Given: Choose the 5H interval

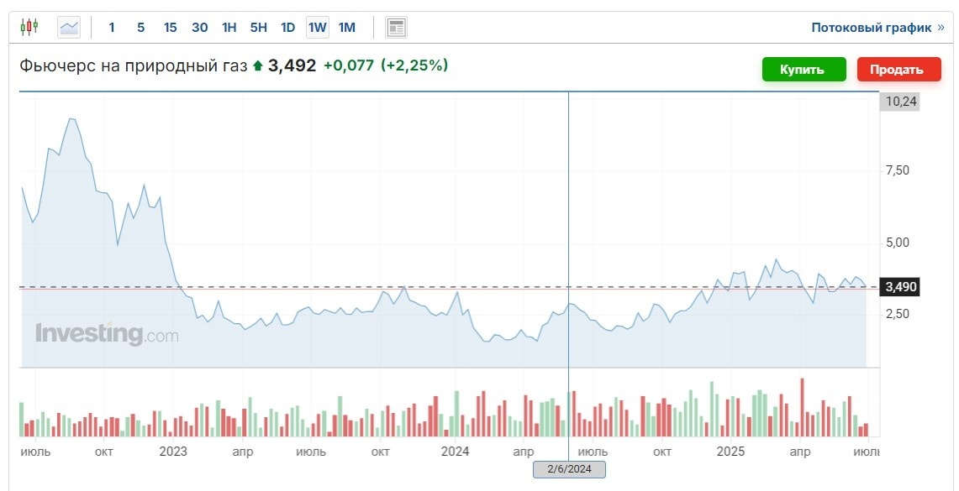Looking at the screenshot, I should click(258, 27).
